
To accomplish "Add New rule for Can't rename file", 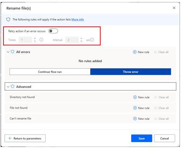I will (x=141, y=119).
